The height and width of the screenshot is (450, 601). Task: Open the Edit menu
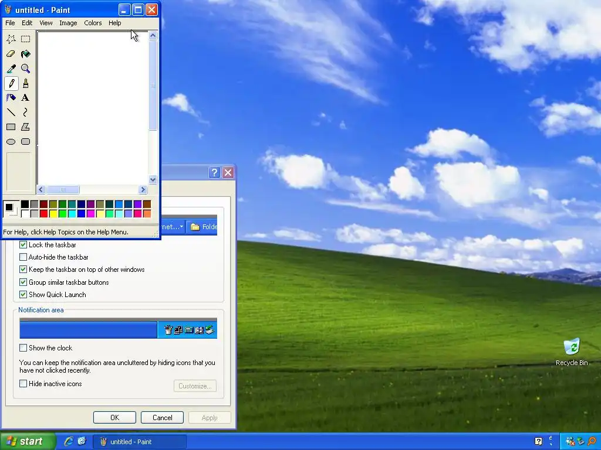click(27, 23)
